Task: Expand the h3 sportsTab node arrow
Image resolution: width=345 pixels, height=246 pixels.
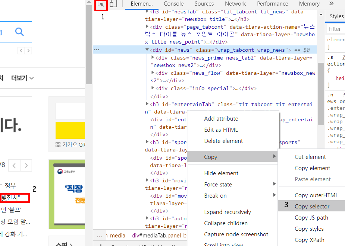Action: click(147, 142)
